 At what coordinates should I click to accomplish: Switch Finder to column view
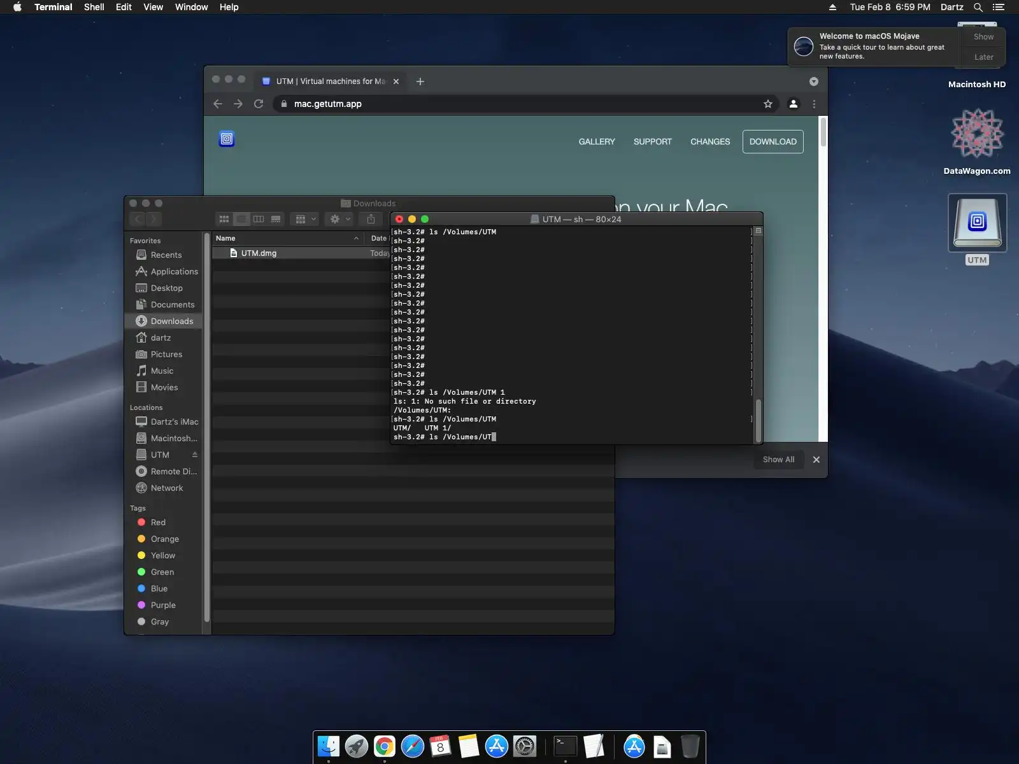point(259,219)
